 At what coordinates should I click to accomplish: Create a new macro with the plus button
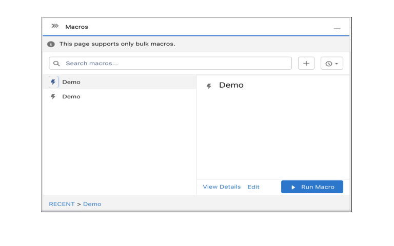(x=306, y=63)
